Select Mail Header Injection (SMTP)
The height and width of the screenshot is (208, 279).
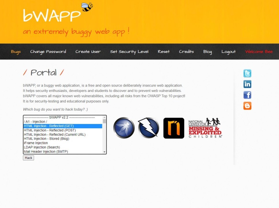63,152
